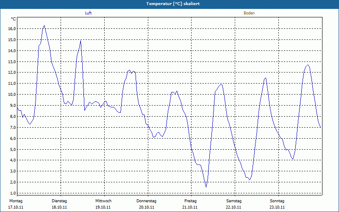Click the Samstag day label
The width and height of the screenshot is (339, 212).
point(234,201)
